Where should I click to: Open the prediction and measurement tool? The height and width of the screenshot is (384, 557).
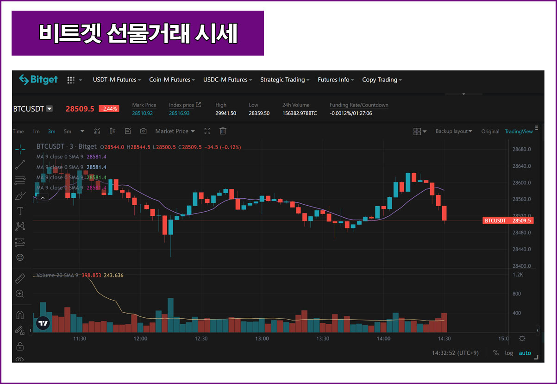(x=20, y=242)
